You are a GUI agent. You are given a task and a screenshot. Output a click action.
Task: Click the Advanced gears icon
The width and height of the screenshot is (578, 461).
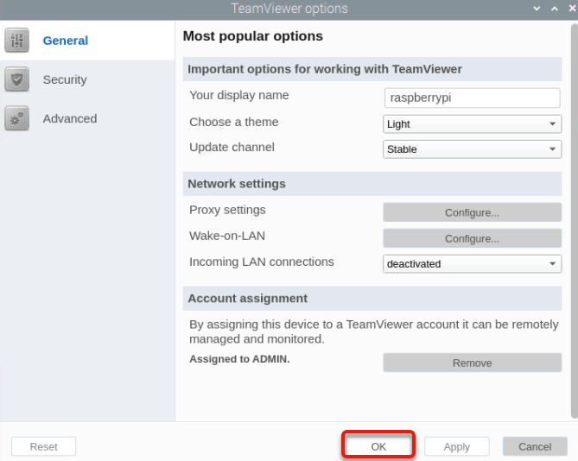16,118
